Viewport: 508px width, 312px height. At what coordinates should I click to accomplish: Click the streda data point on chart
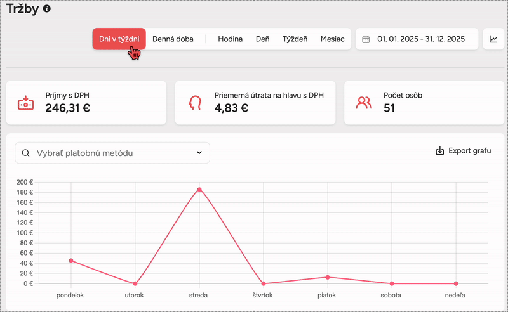(x=199, y=190)
